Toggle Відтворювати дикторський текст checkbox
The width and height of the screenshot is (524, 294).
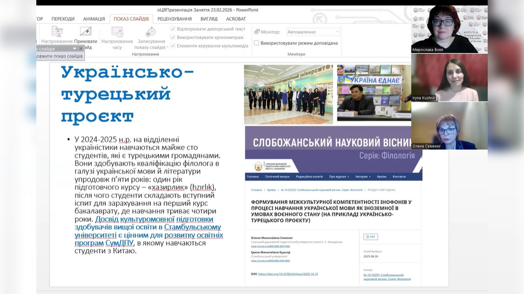[x=173, y=29]
